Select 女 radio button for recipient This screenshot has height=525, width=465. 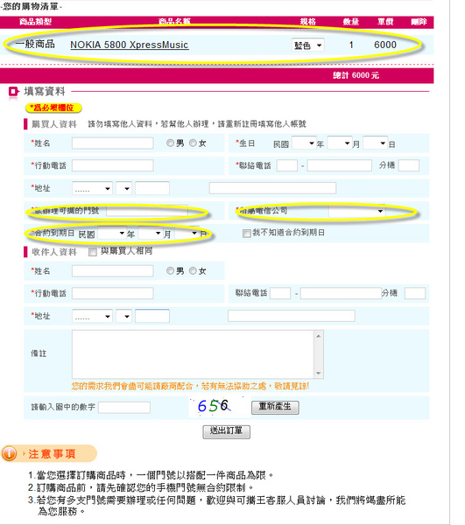(x=193, y=270)
